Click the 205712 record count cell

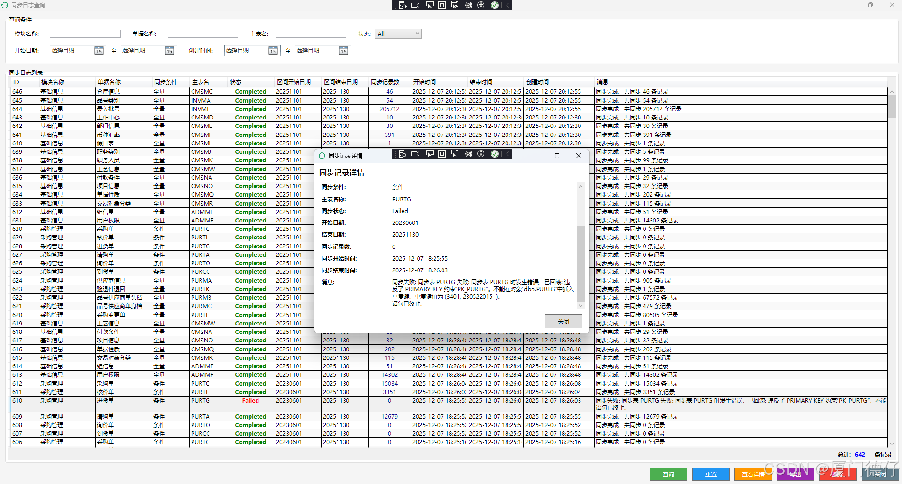(389, 109)
